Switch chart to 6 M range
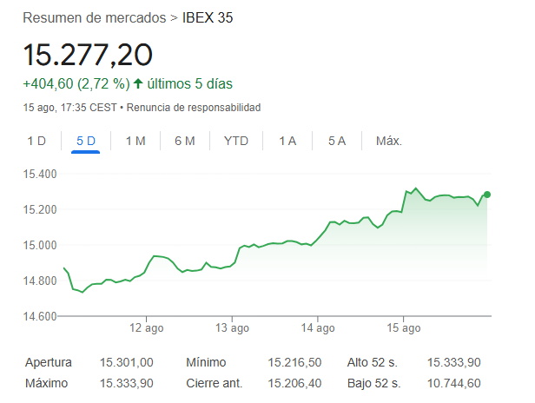The width and height of the screenshot is (535, 403). pyautogui.click(x=184, y=141)
